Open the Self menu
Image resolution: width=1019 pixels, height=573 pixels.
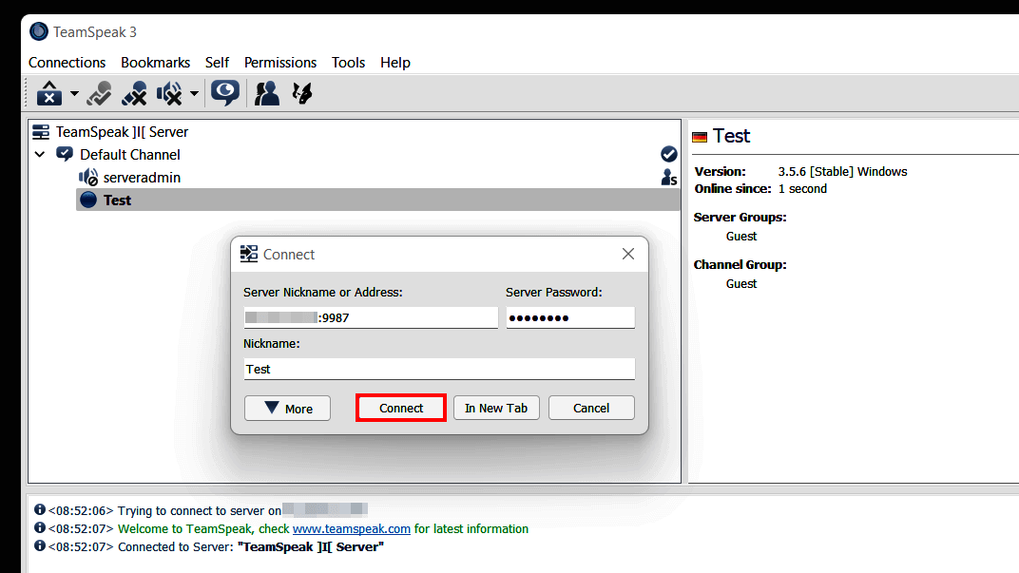(217, 63)
